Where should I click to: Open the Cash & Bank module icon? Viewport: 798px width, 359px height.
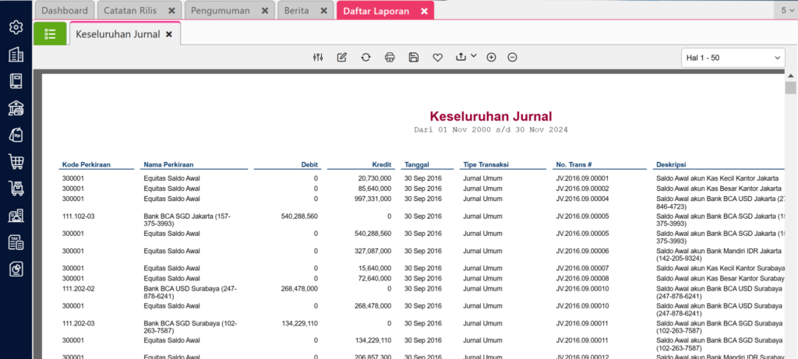(x=16, y=107)
